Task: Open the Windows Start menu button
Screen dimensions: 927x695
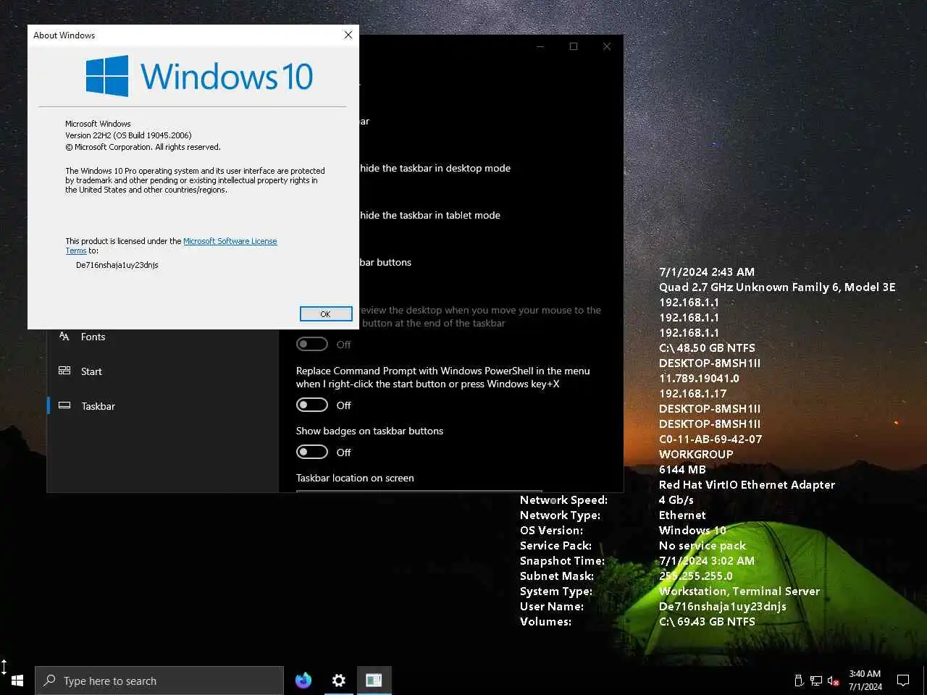Action: [x=17, y=681]
